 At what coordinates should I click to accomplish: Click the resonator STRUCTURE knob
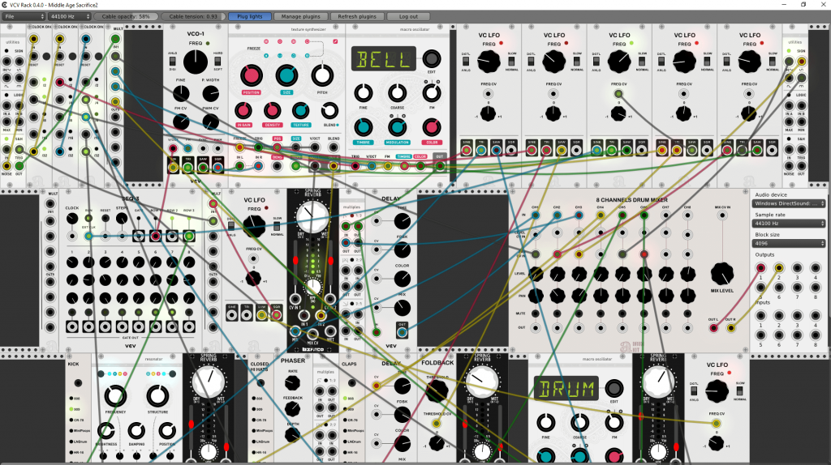pyautogui.click(x=157, y=395)
